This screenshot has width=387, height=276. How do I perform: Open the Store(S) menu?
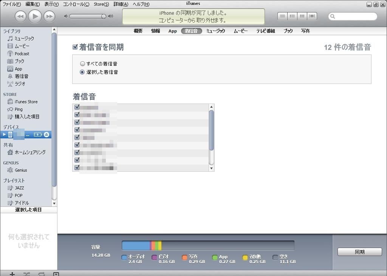tap(101, 4)
